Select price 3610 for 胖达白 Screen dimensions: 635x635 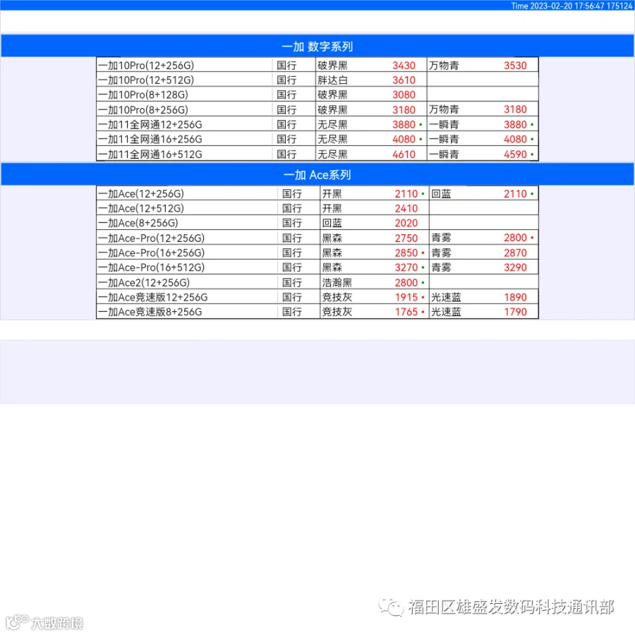pos(404,80)
